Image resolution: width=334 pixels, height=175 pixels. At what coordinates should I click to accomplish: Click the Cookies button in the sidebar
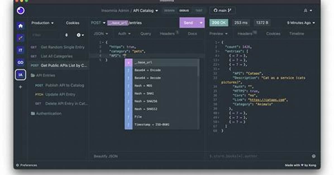point(73,23)
